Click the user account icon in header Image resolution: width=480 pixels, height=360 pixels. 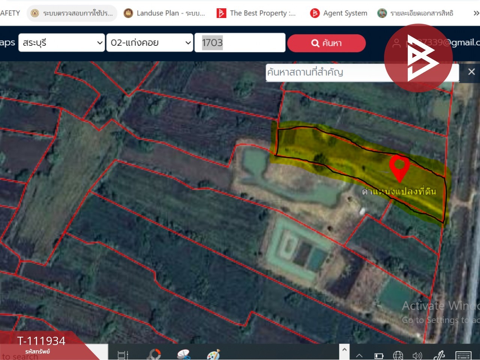click(396, 43)
